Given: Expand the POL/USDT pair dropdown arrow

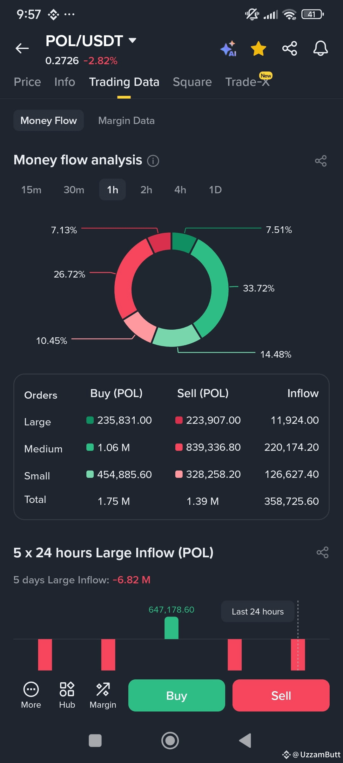Looking at the screenshot, I should (132, 40).
